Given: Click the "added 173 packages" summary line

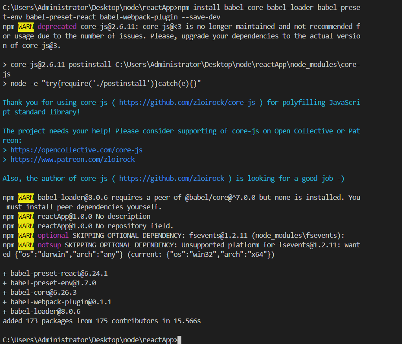Looking at the screenshot, I should (x=101, y=321).
